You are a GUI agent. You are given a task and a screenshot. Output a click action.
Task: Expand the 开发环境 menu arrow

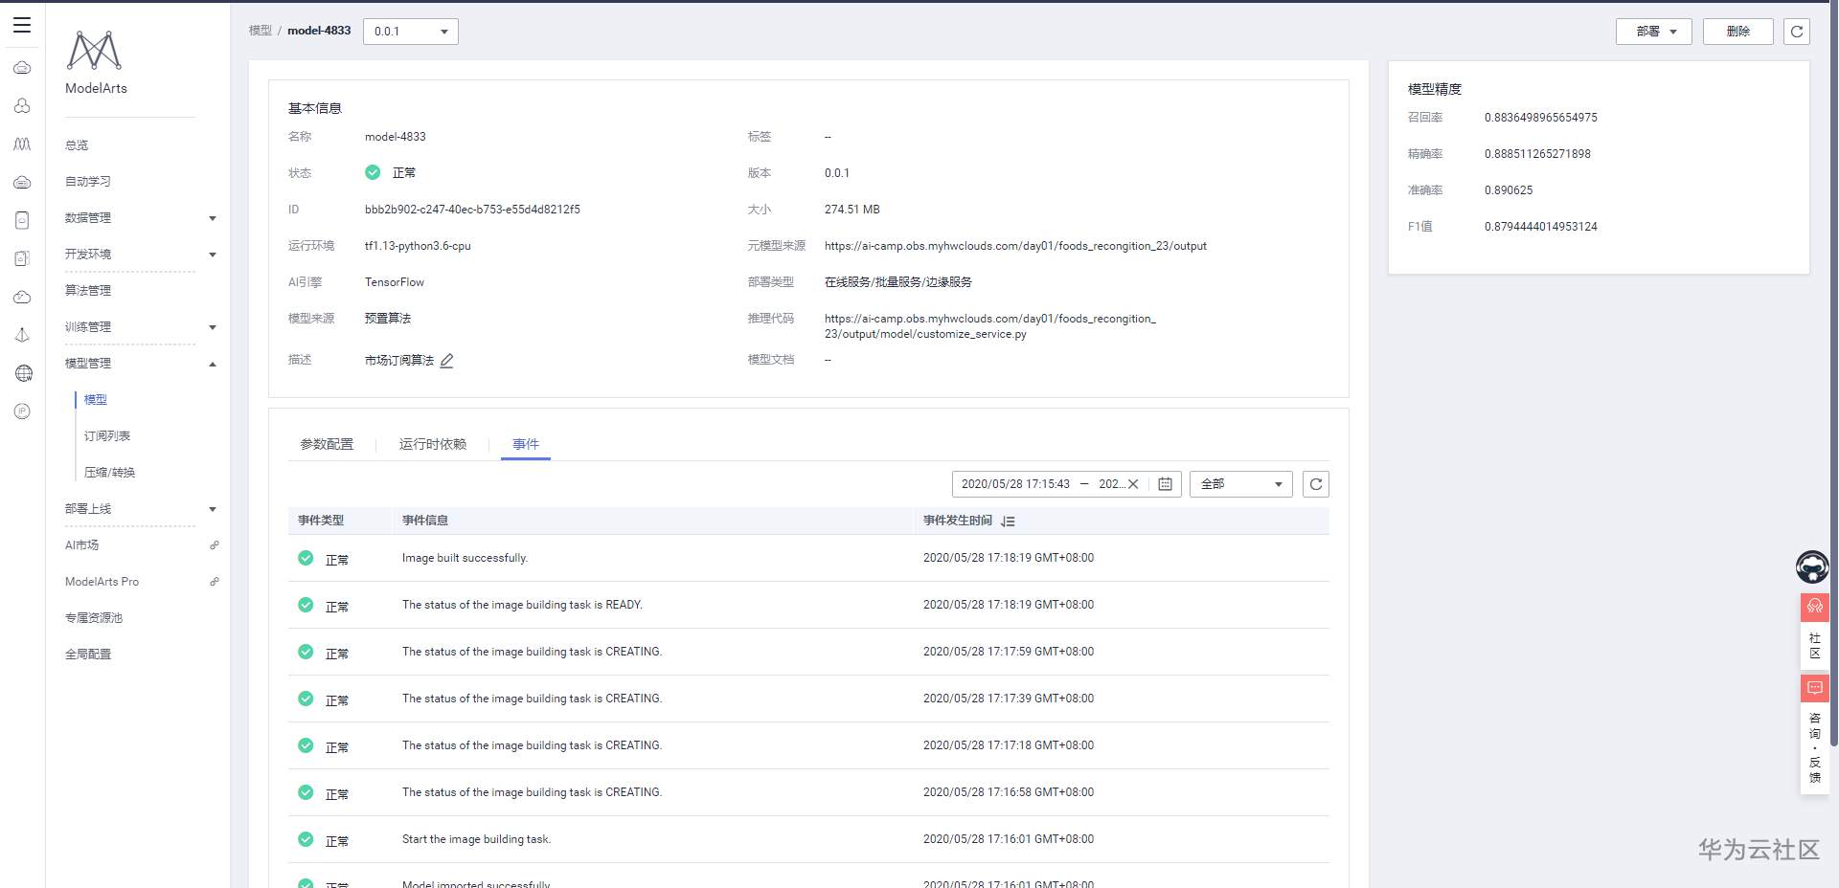click(x=213, y=255)
